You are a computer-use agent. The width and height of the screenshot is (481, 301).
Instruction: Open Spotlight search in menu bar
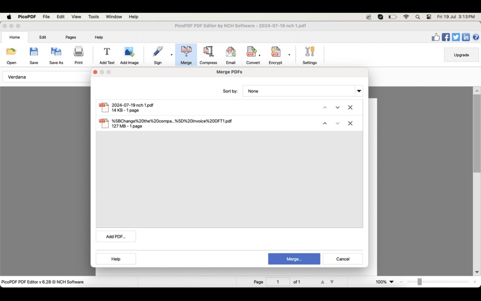pyautogui.click(x=418, y=17)
